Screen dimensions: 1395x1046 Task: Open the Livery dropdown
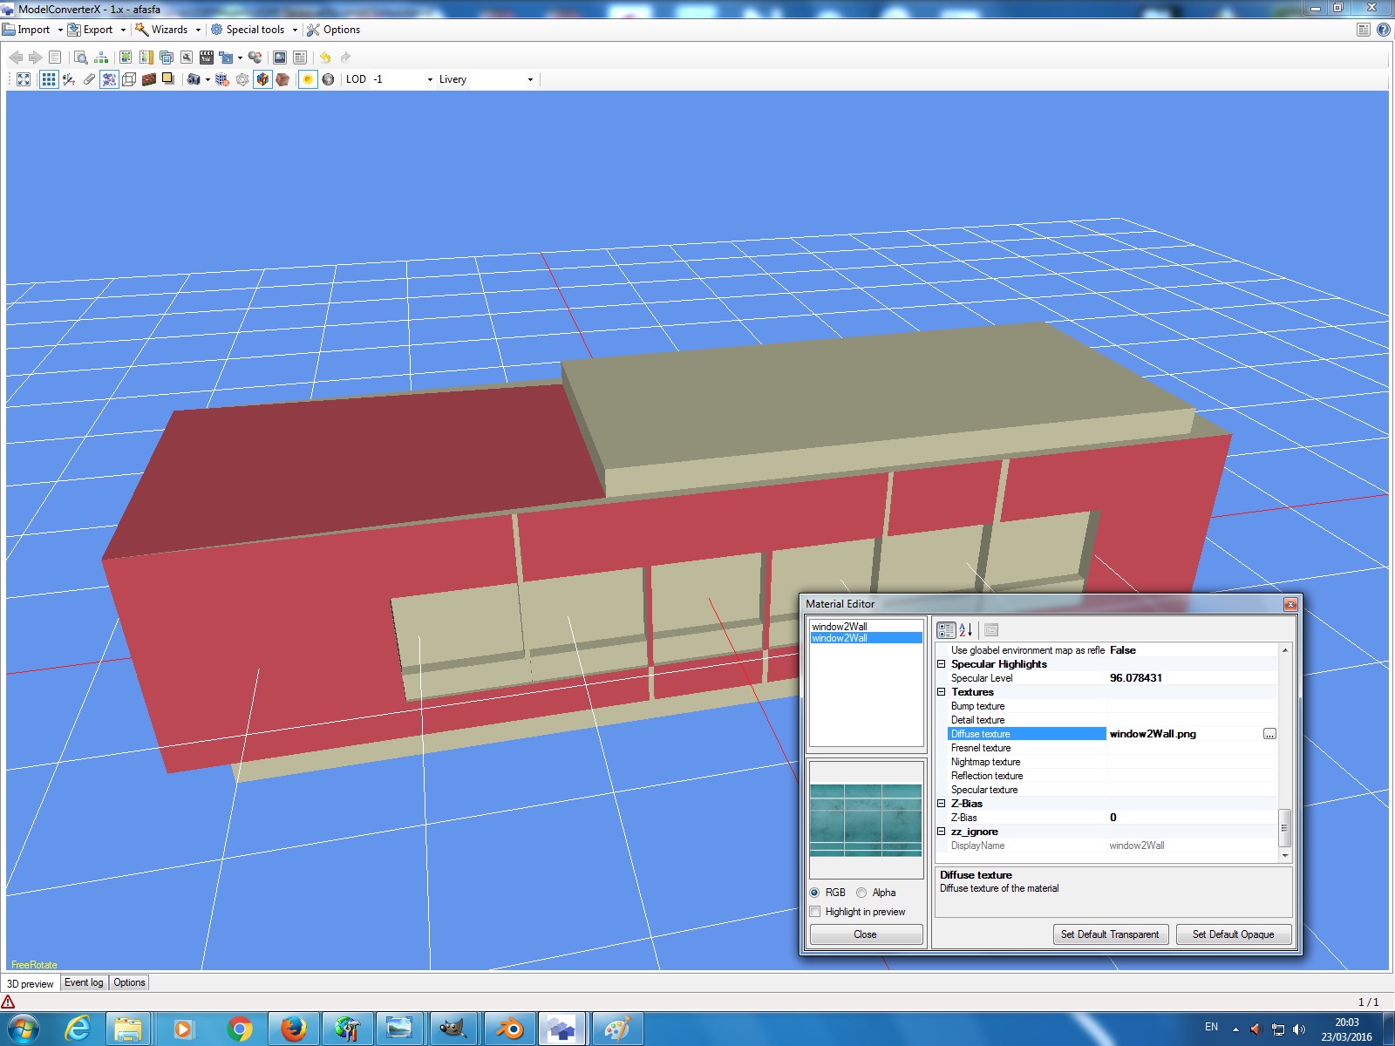click(530, 79)
